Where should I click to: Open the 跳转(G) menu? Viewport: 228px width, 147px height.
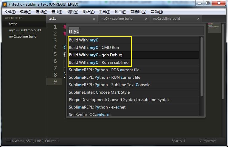(89, 12)
